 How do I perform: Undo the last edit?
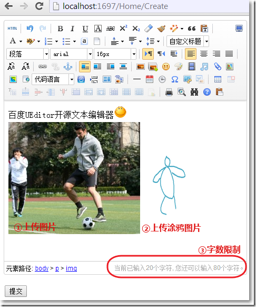30,29
